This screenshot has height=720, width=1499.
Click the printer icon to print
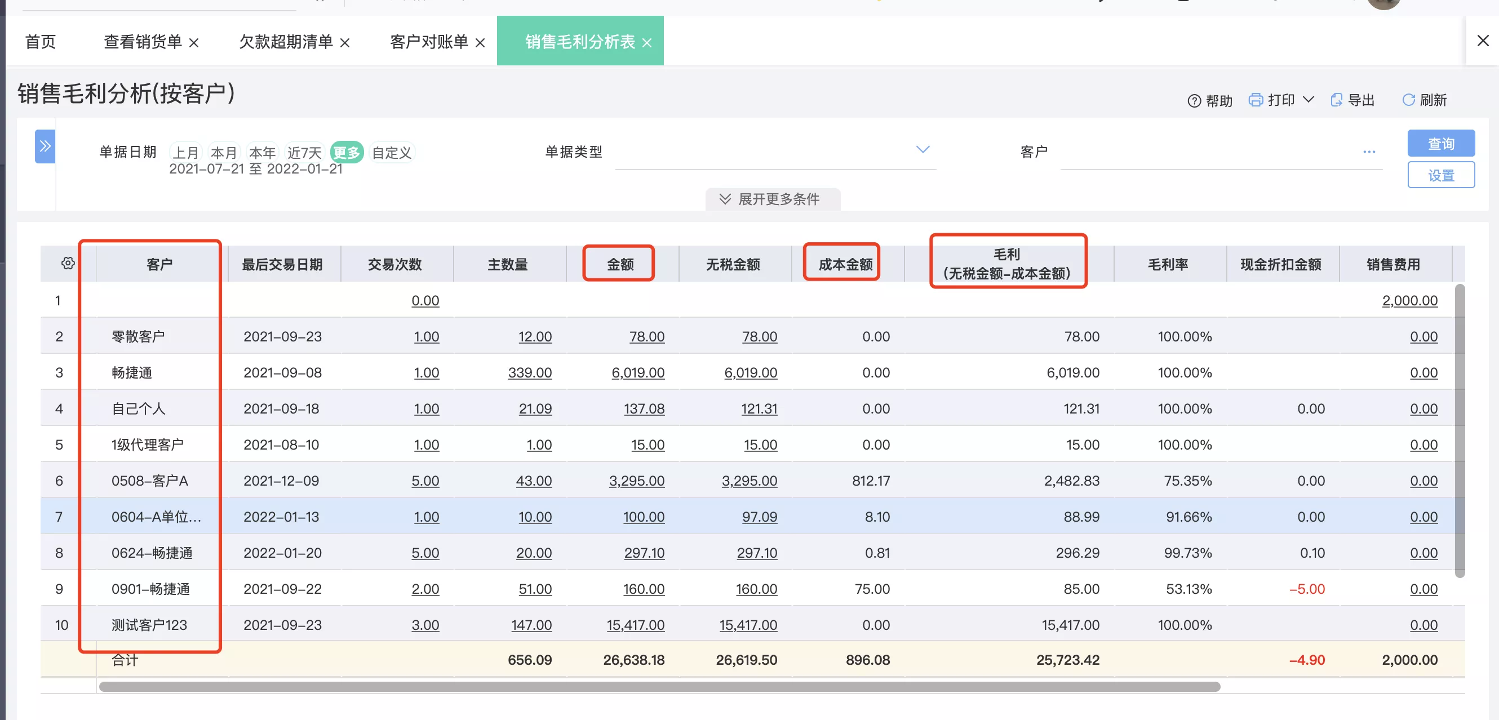click(1256, 100)
